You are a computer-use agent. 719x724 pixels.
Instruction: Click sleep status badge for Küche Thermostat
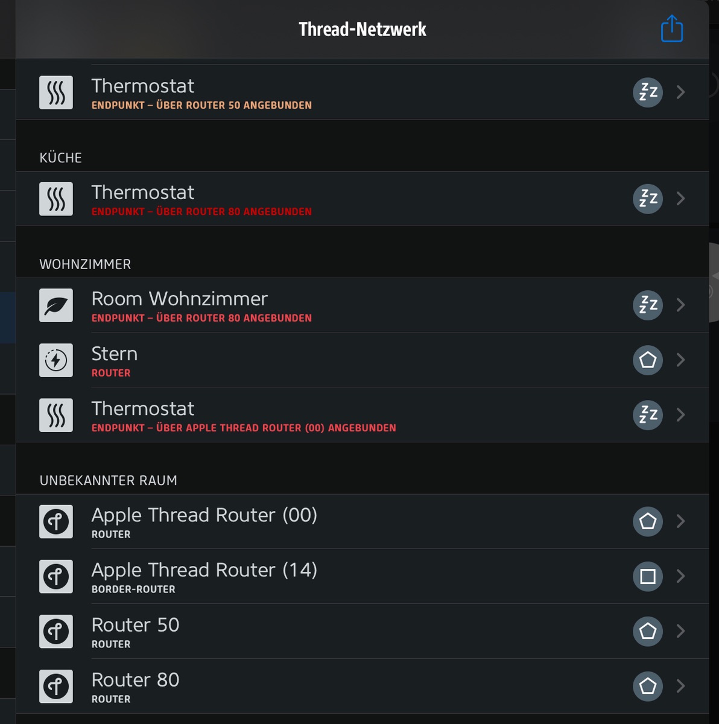pos(647,198)
